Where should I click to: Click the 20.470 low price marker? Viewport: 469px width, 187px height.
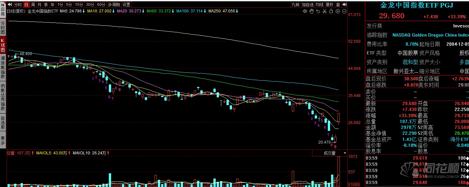324,142
